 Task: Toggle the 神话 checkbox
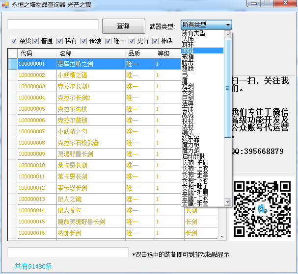(x=156, y=41)
